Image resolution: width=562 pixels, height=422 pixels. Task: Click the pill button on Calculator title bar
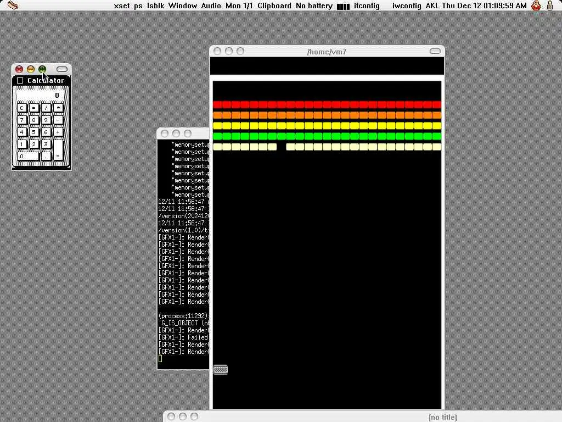(62, 69)
